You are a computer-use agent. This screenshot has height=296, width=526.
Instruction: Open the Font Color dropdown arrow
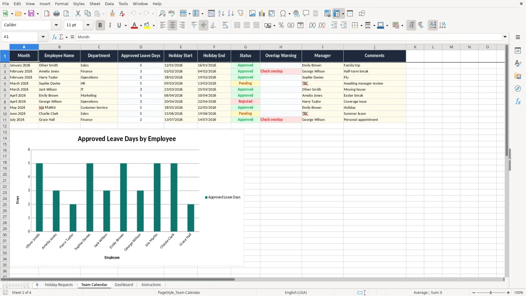pyautogui.click(x=141, y=25)
